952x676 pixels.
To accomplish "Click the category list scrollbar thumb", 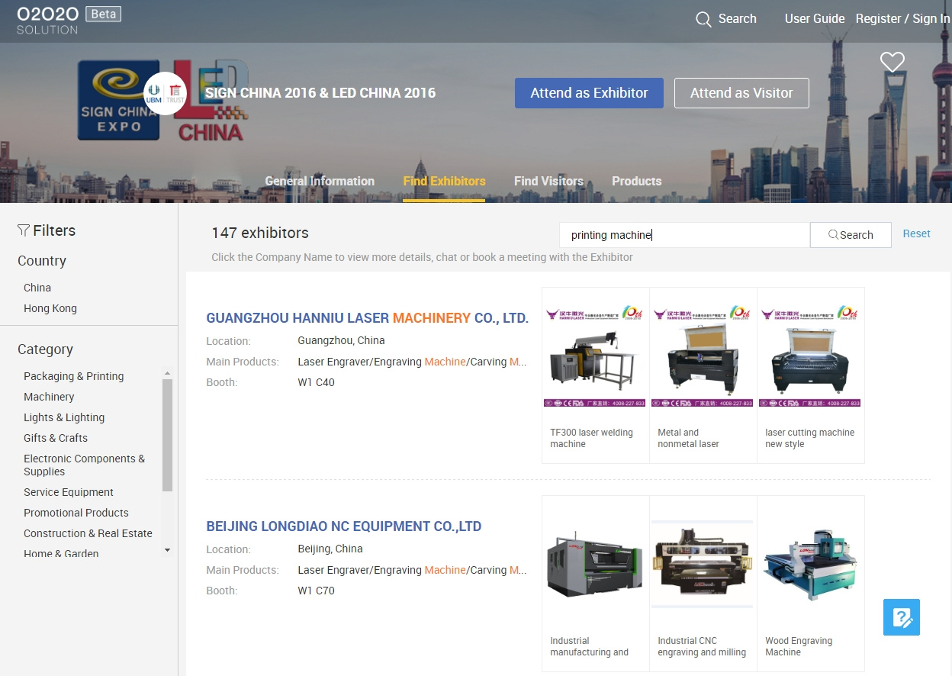I will pyautogui.click(x=167, y=435).
